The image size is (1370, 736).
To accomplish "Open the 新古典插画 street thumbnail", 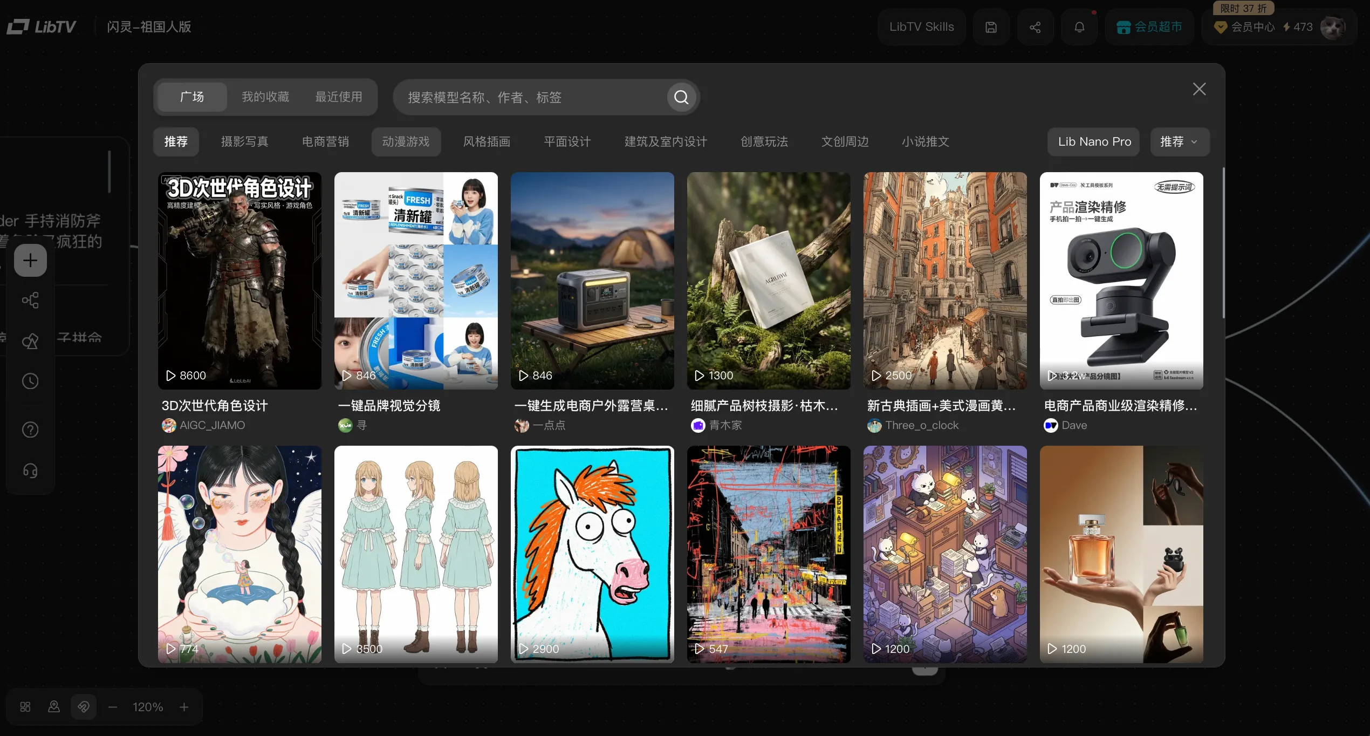I will (945, 281).
